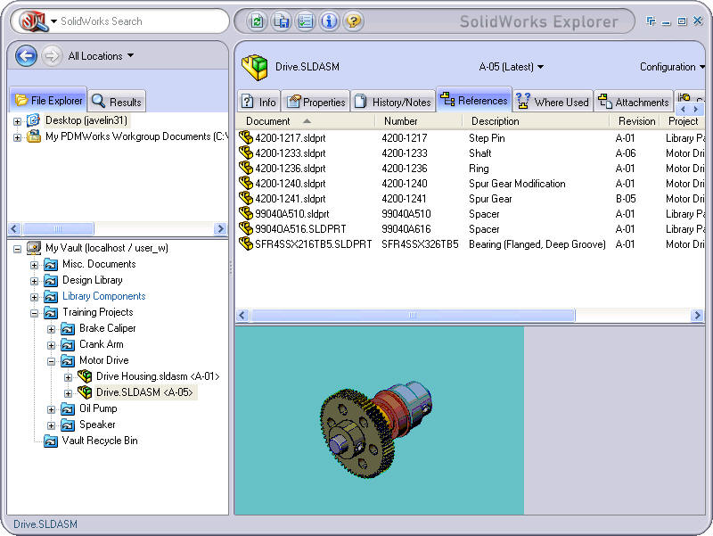Switch to the Results tab

[117, 102]
